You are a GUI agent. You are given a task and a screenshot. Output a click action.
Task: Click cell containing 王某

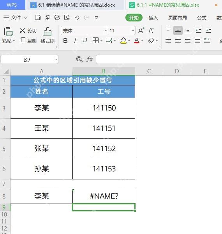pyautogui.click(x=41, y=128)
